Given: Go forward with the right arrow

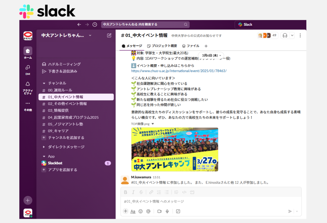Looking at the screenshot, I should click(87, 25).
